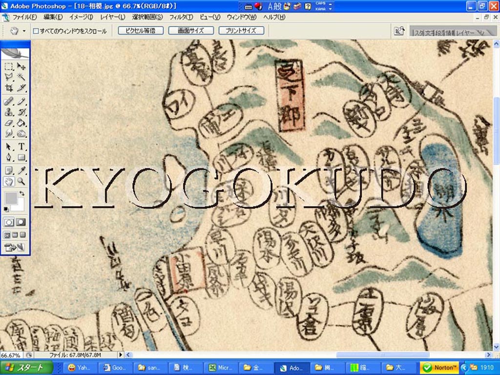The width and height of the screenshot is (500, 375).
Task: Choose the Paint Bucket tool
Action: coord(21,123)
